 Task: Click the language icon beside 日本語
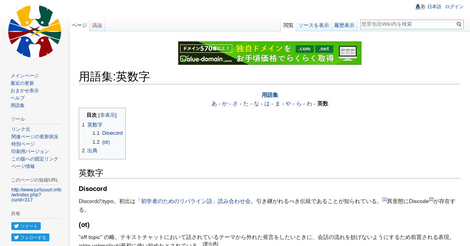420,7
